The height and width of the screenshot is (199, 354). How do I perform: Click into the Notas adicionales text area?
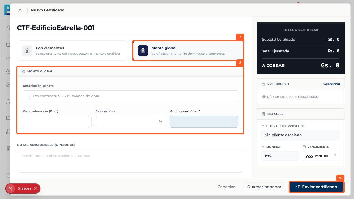click(x=130, y=161)
